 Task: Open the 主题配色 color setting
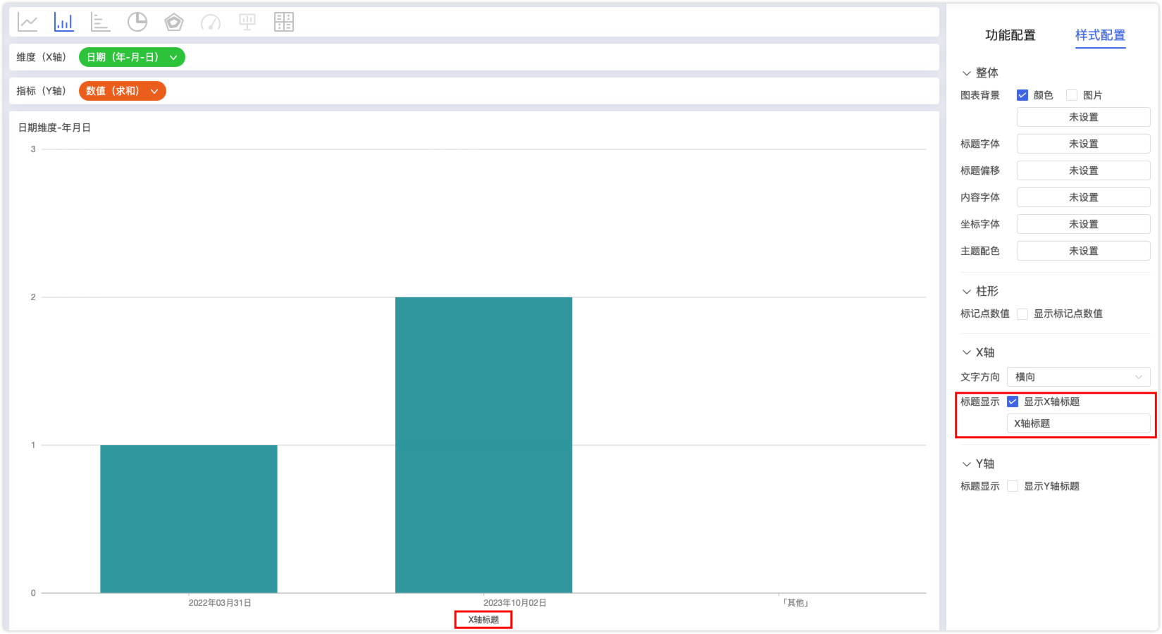1083,251
